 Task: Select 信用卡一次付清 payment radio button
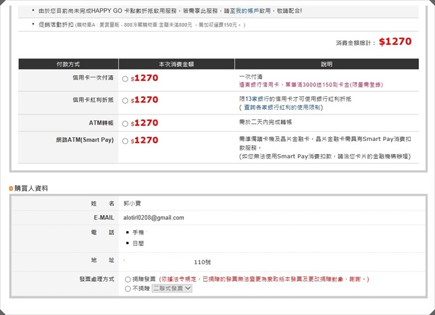click(126, 79)
